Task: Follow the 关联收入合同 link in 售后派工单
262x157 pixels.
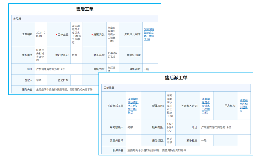Action: (206, 106)
